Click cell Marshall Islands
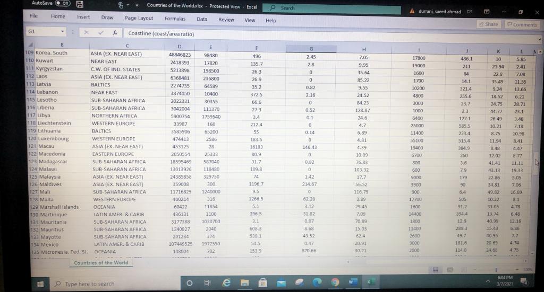 [x=65, y=207]
